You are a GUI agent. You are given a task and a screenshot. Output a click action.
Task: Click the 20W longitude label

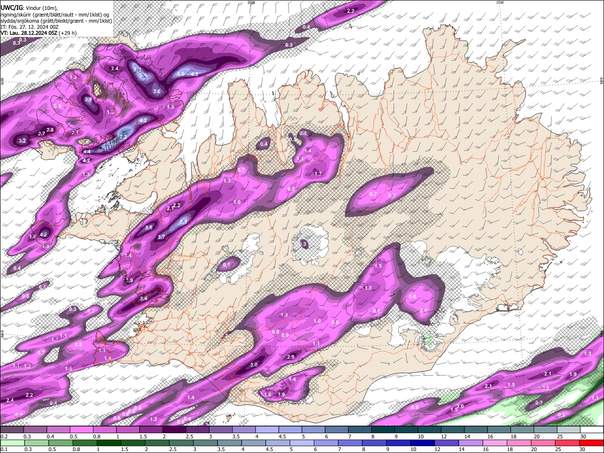point(251,2)
